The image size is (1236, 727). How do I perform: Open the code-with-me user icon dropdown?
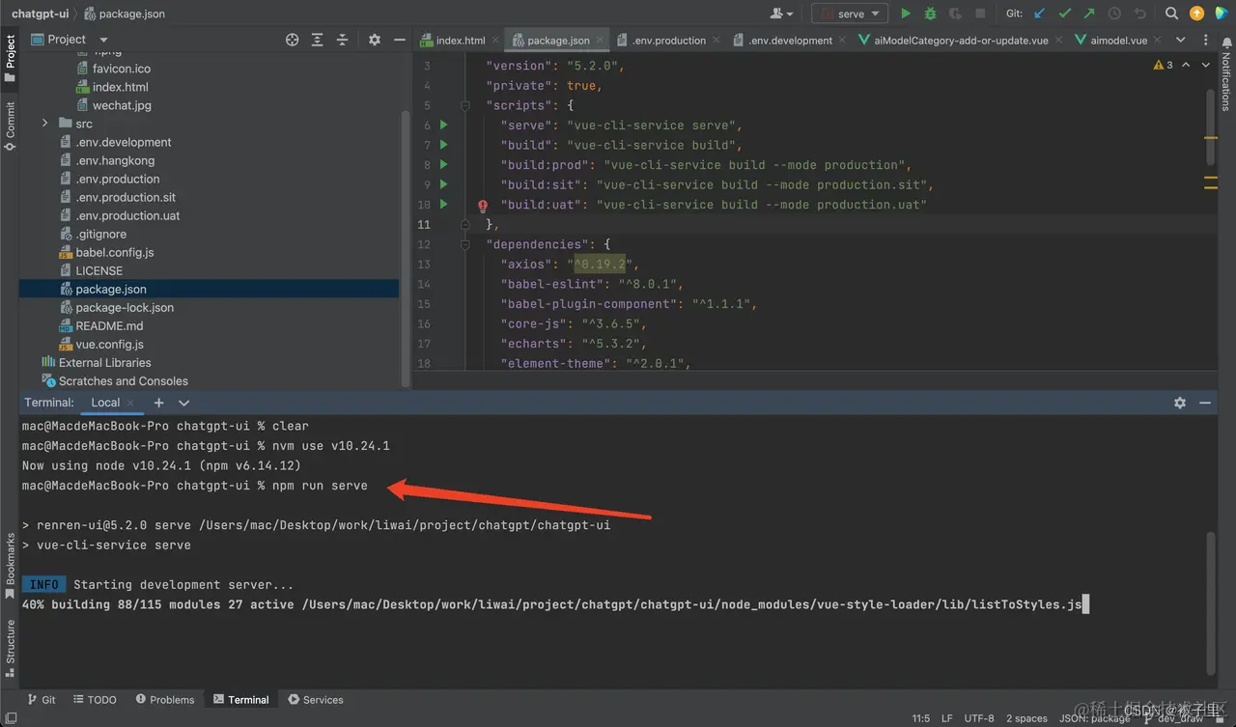781,14
